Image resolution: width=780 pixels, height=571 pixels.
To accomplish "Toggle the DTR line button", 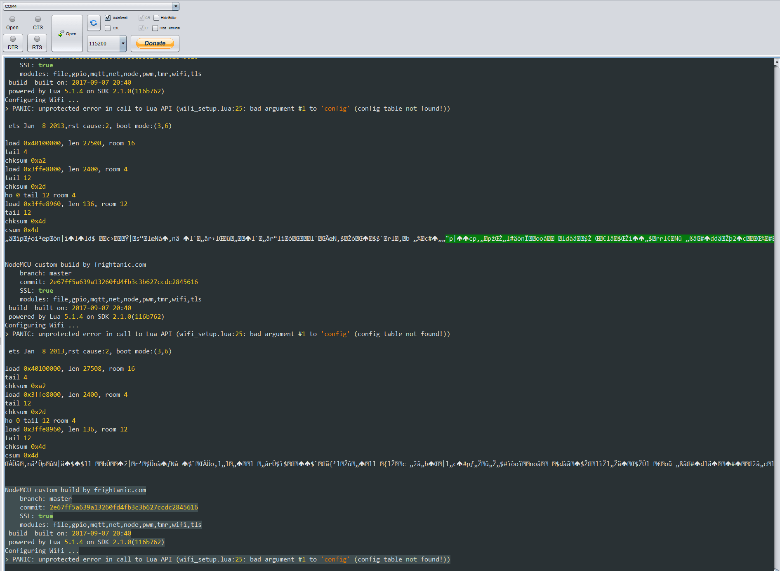I will click(x=13, y=43).
